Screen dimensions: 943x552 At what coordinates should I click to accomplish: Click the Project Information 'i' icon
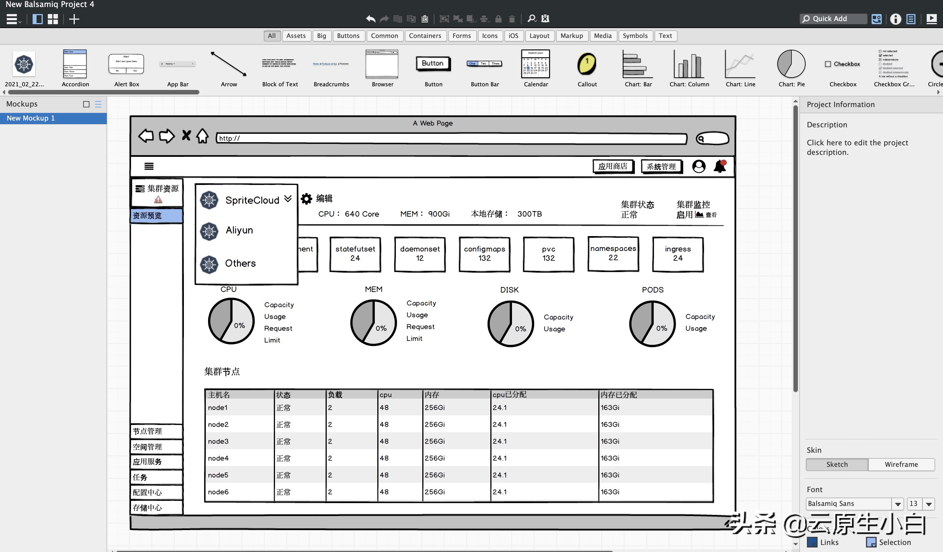coord(895,19)
